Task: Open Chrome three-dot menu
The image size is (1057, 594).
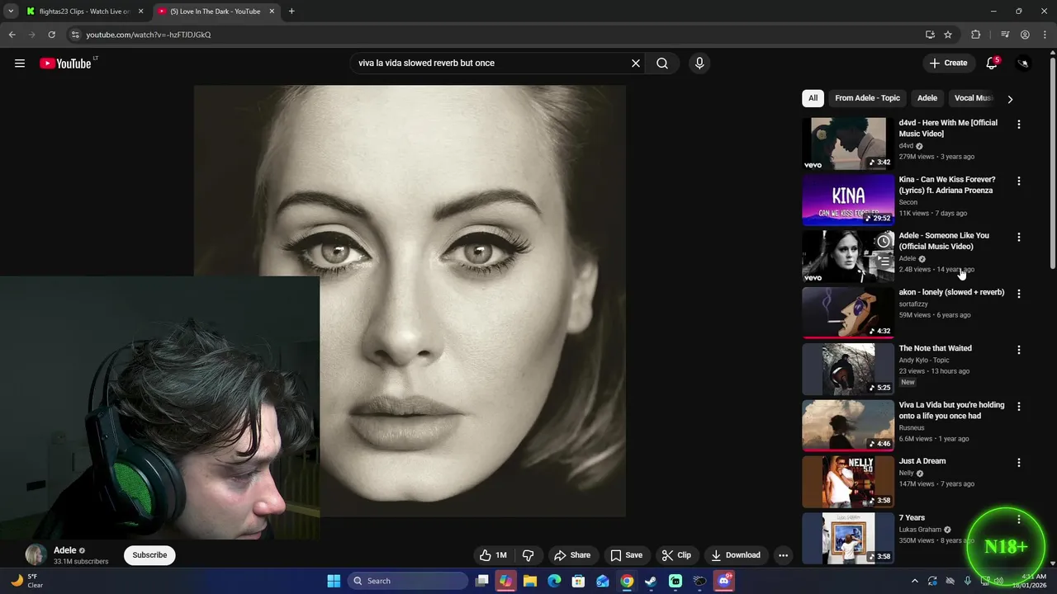Action: (1044, 35)
